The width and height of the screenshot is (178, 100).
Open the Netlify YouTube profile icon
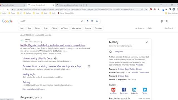113,90
